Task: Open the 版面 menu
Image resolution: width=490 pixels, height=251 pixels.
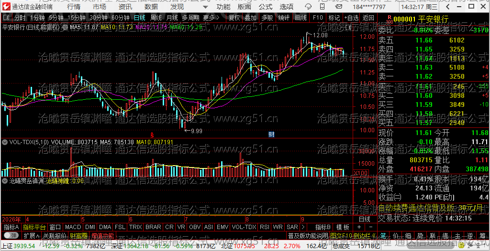Action: 245,7
